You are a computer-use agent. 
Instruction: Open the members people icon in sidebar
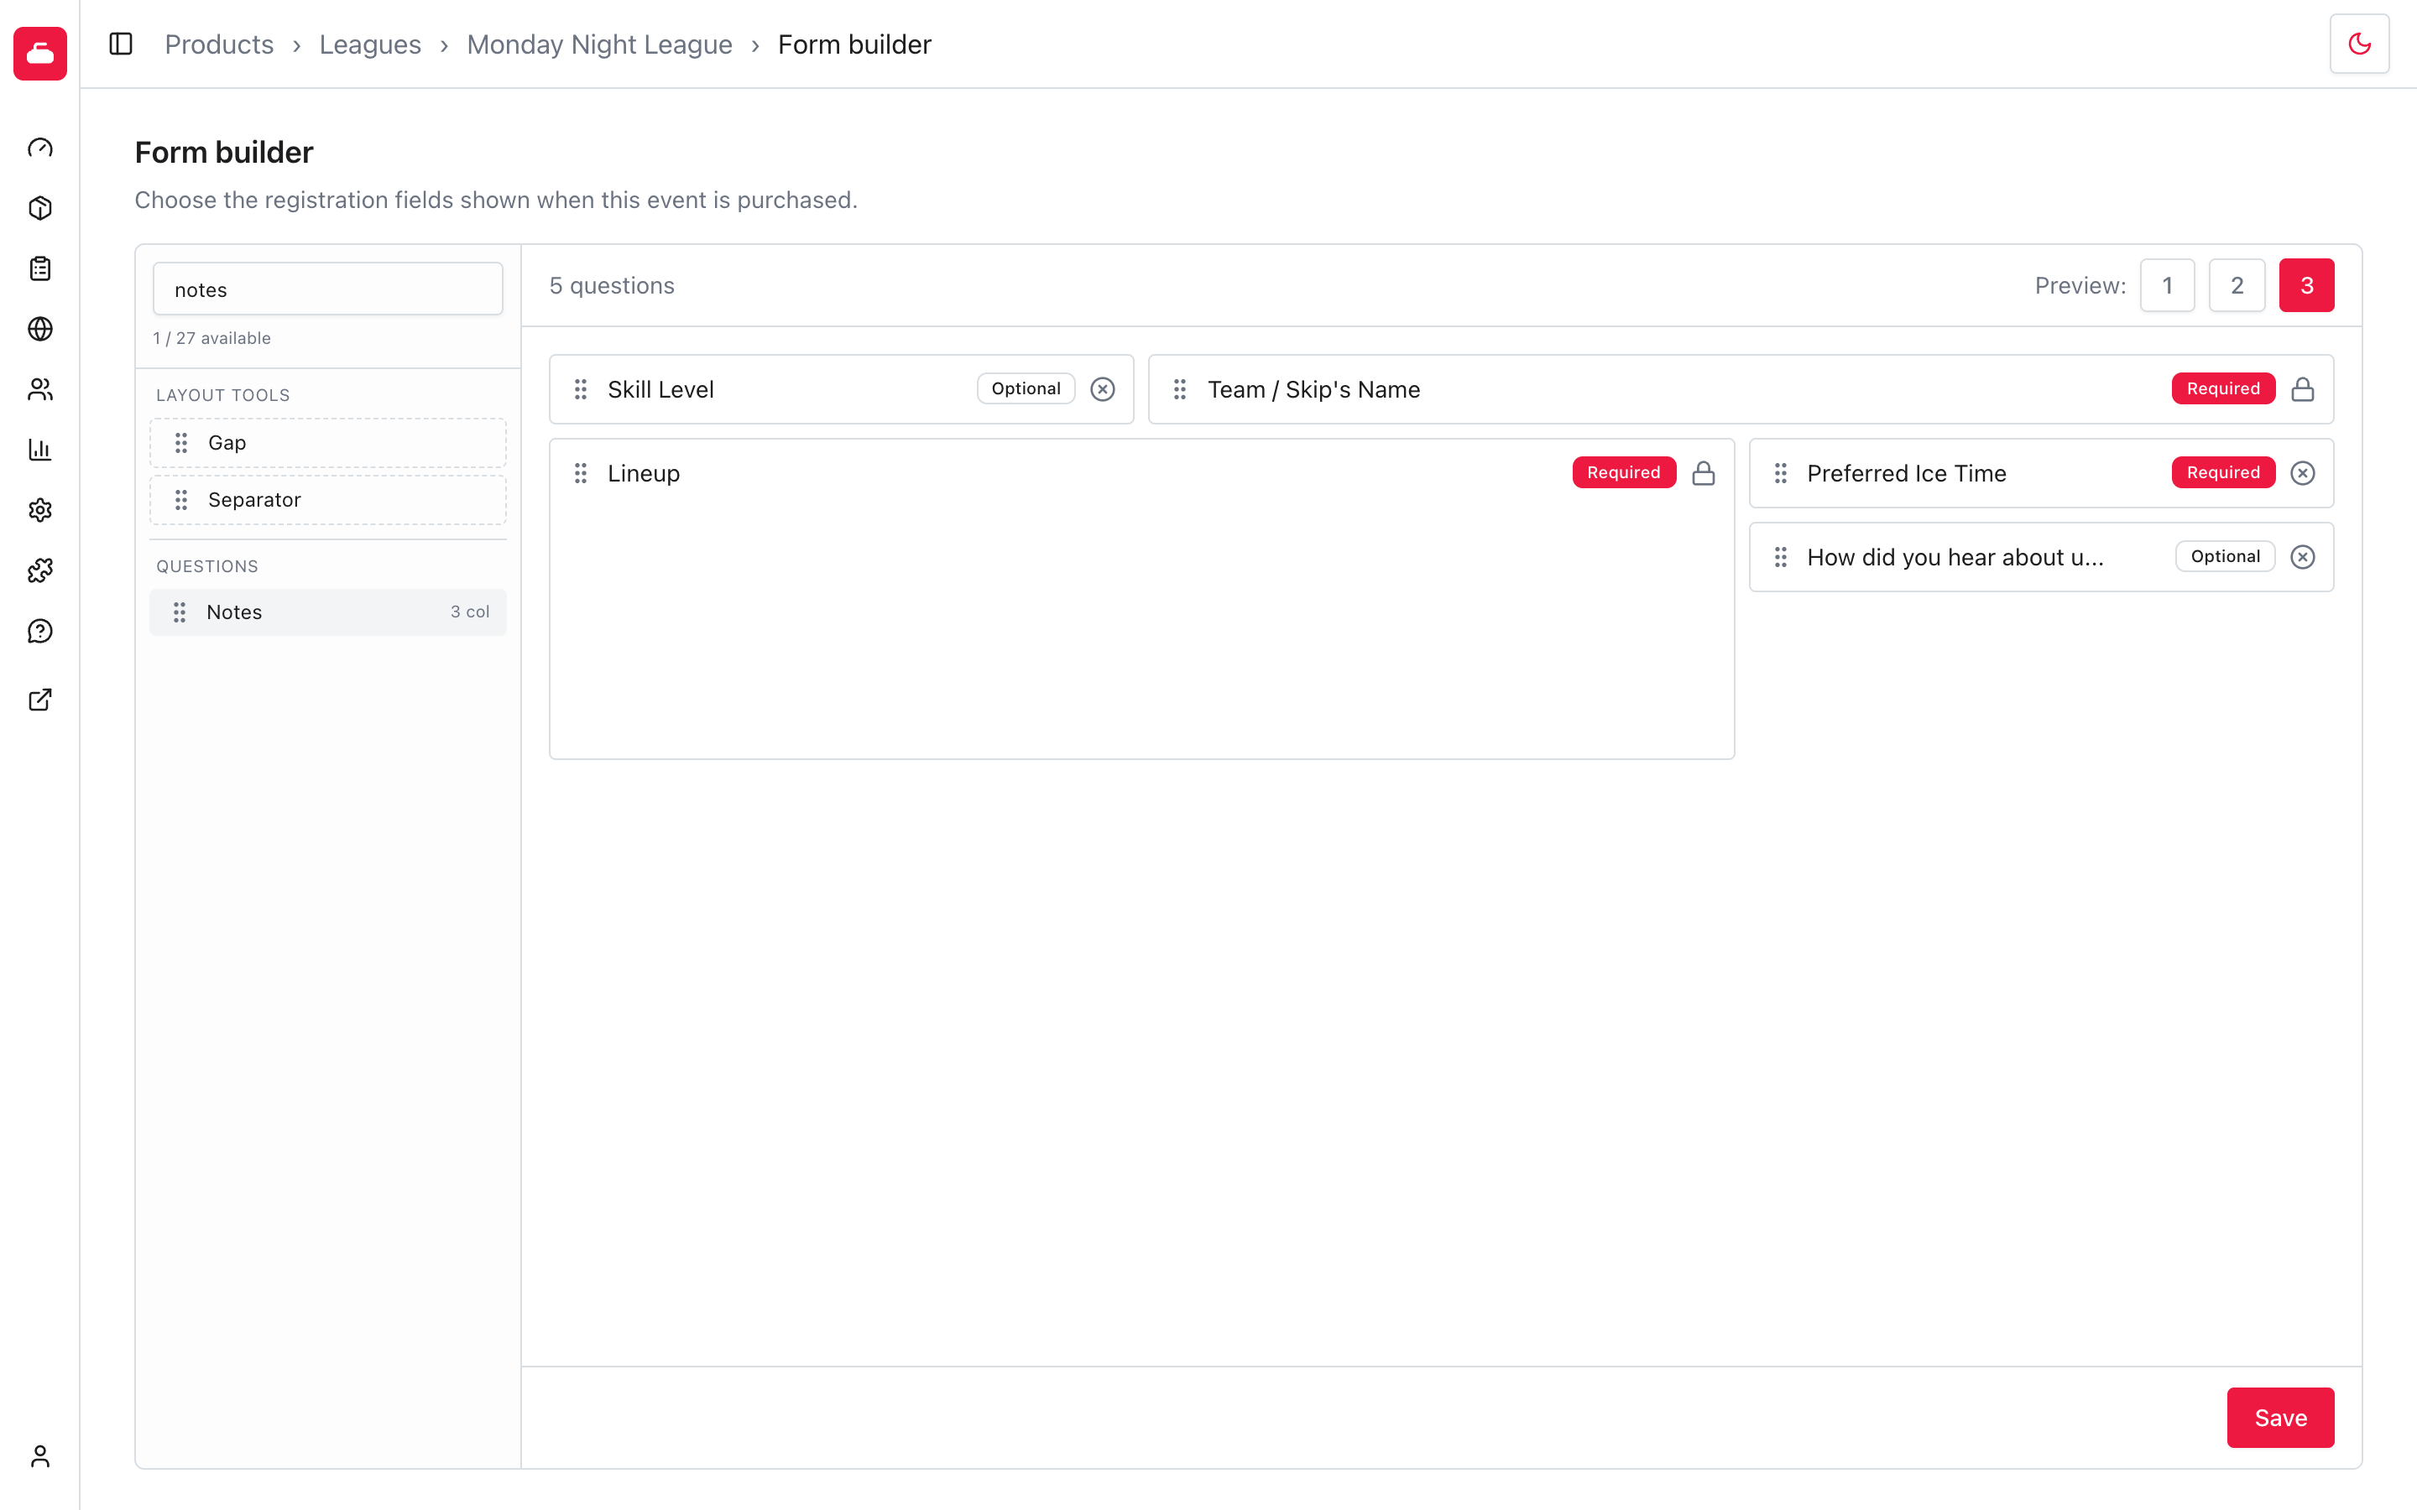tap(40, 389)
